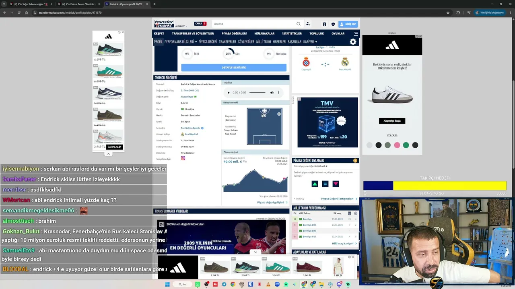
Task: Click the DETAYLI İSTATİSTİK button
Action: (x=234, y=67)
